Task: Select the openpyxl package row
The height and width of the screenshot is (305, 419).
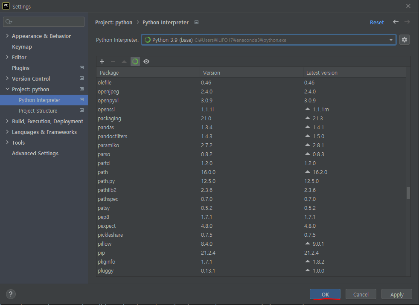Action: 251,100
